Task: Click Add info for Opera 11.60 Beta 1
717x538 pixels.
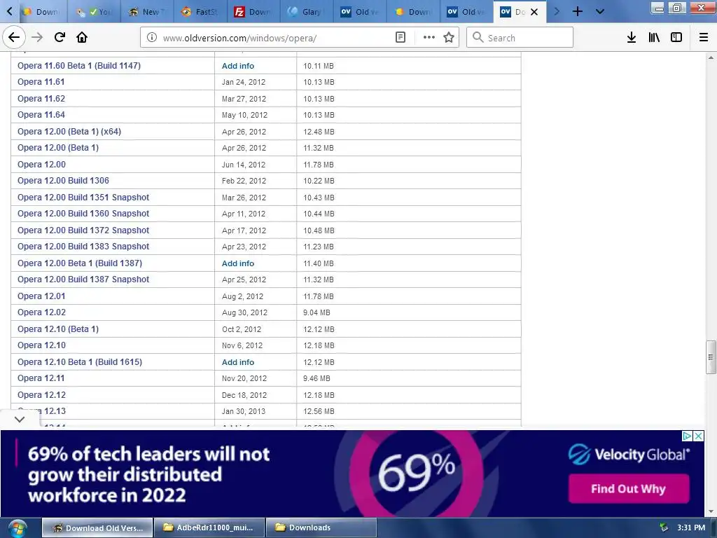Action: click(x=238, y=66)
